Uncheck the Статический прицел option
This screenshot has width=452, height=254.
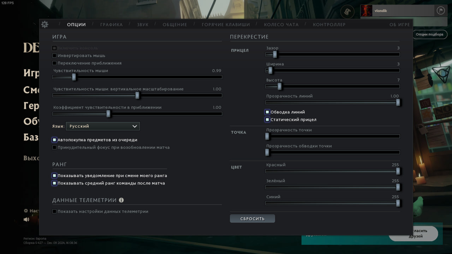coord(267,120)
